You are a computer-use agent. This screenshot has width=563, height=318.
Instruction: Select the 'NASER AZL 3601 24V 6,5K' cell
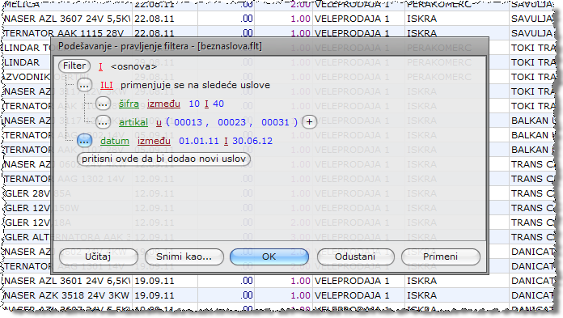click(x=67, y=281)
